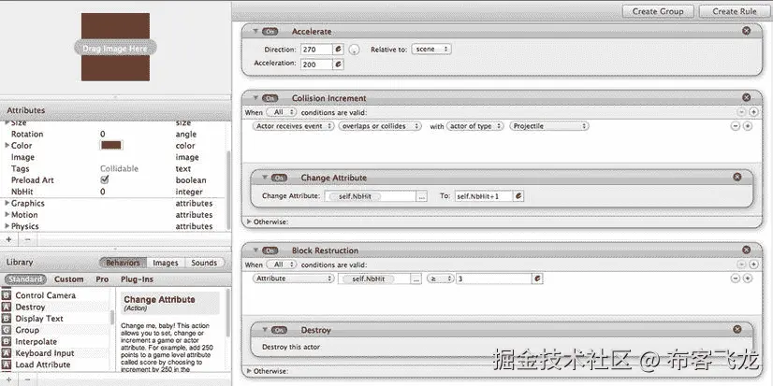Click the Create Rule button
Screen dimensions: 773x386
coord(735,11)
